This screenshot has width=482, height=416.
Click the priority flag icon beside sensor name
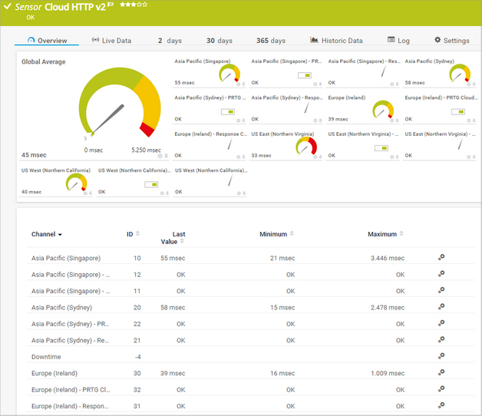(x=111, y=5)
